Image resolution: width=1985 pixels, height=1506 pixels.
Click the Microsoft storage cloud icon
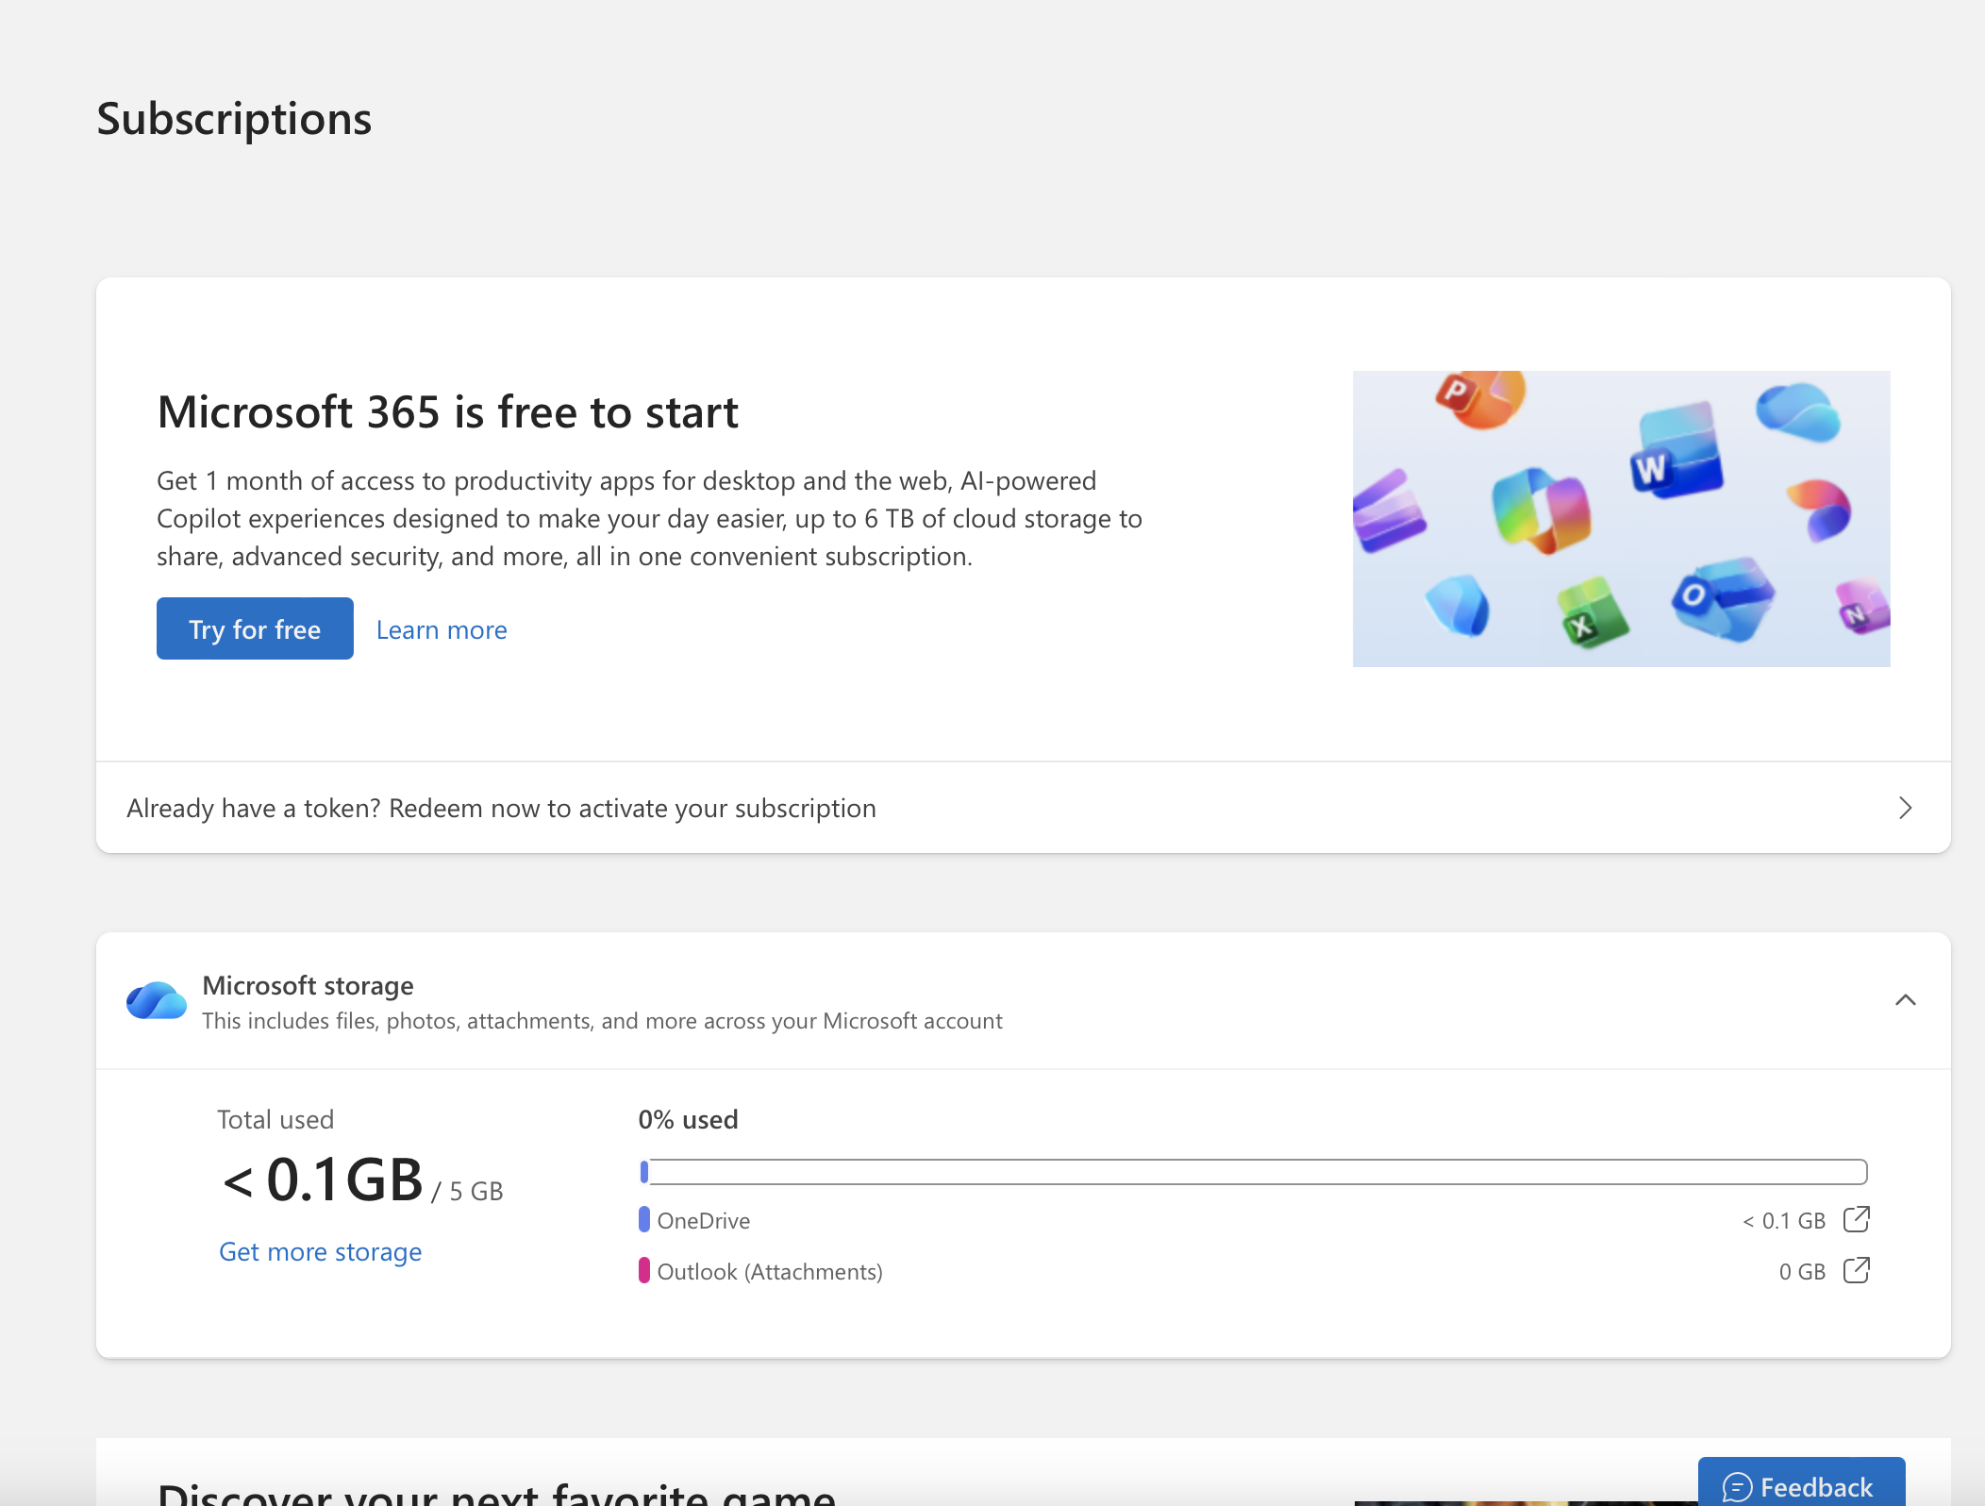coord(157,1001)
